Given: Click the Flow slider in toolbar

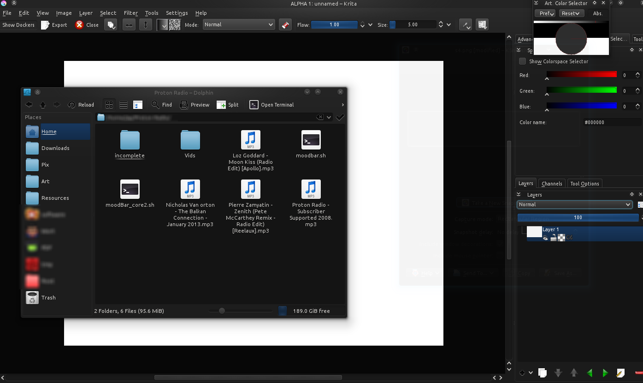Looking at the screenshot, I should point(334,25).
